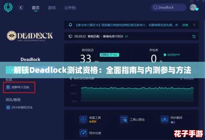
Task: Open 进群传火互助 community link
Action: [x=19, y=87]
